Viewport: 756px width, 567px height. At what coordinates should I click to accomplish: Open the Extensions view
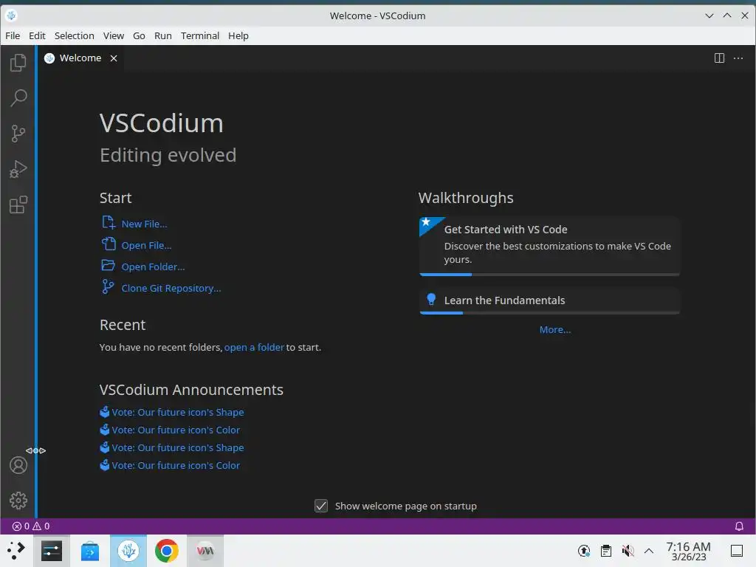(x=18, y=205)
